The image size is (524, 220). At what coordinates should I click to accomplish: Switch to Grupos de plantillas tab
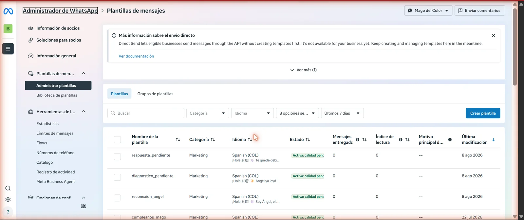click(x=155, y=94)
